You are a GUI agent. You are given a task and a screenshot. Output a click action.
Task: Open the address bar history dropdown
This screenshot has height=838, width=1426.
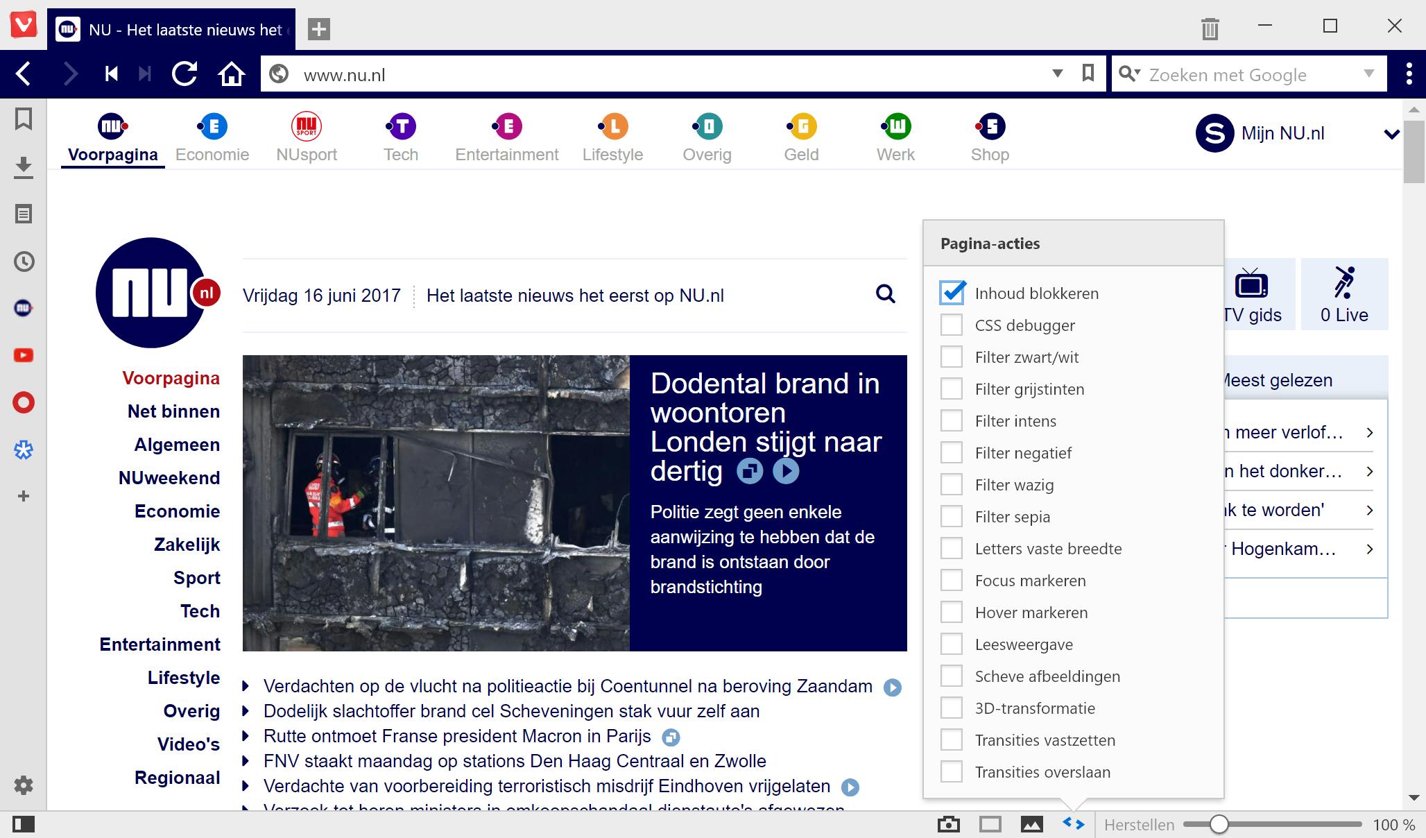pos(1057,74)
